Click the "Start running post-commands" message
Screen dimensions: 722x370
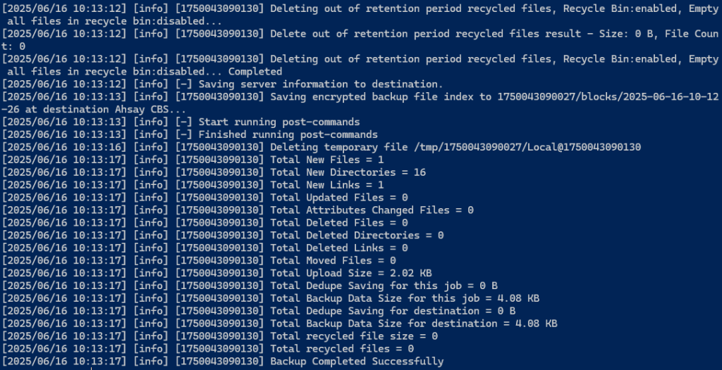click(x=279, y=122)
